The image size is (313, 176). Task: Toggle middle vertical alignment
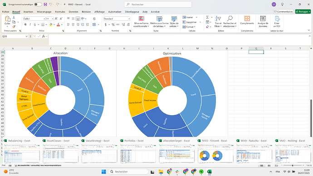click(x=73, y=19)
